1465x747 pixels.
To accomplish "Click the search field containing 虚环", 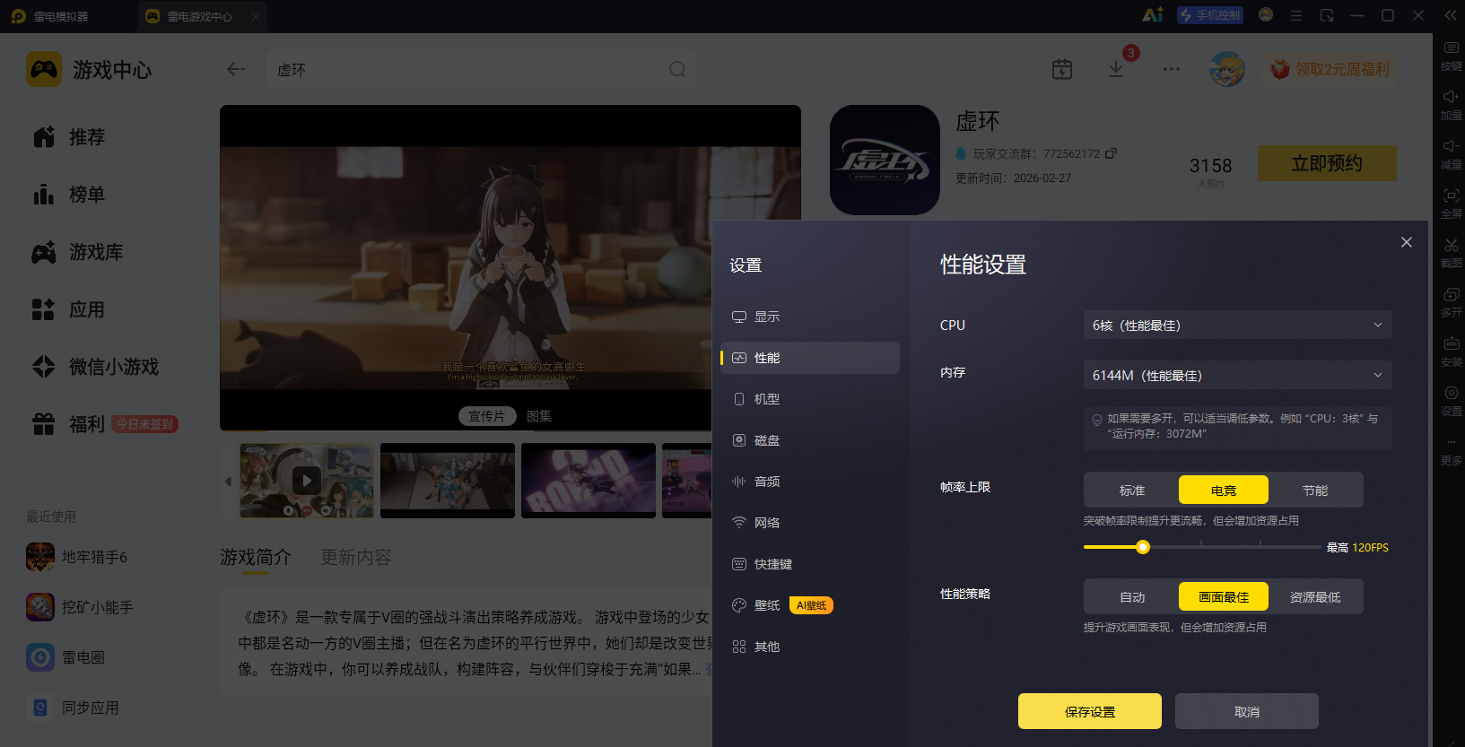I will 482,69.
